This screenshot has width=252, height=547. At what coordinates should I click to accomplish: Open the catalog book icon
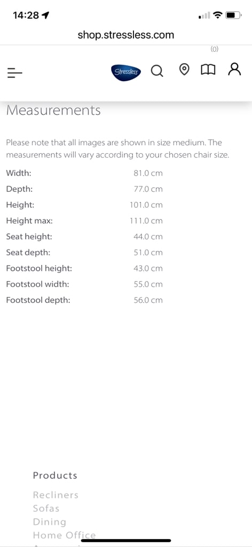208,70
